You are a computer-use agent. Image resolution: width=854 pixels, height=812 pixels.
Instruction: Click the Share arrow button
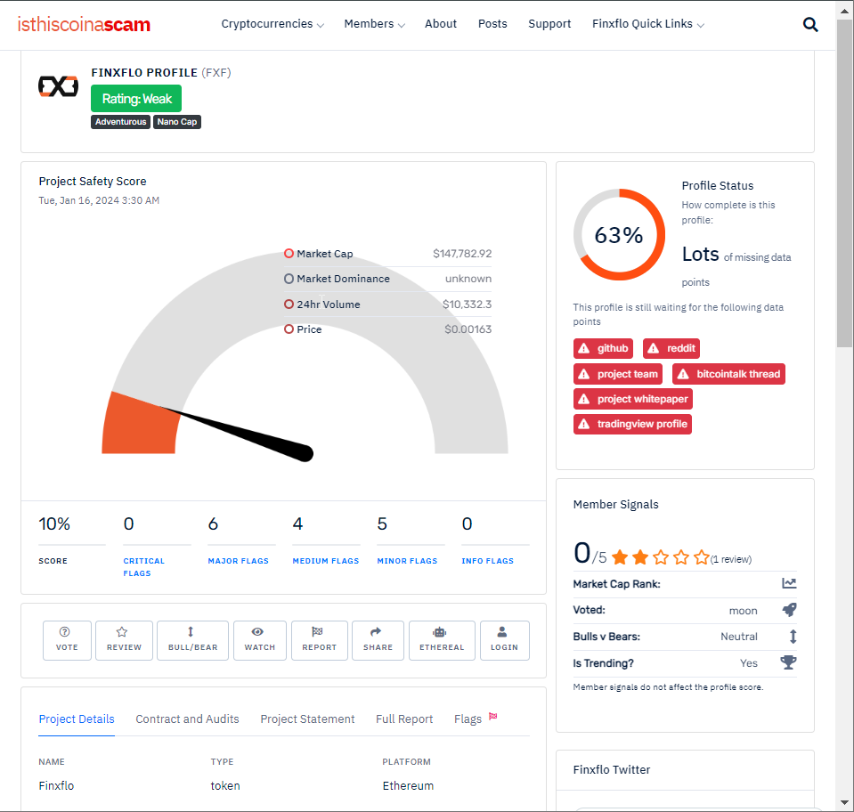click(x=378, y=640)
